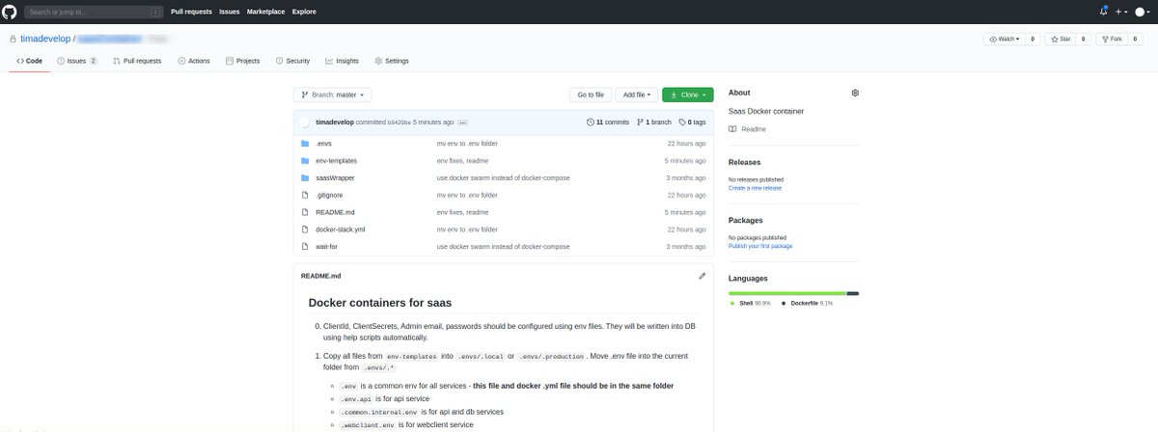This screenshot has width=1158, height=432.
Task: Open the GitHub homepage logo
Action: pyautogui.click(x=11, y=12)
